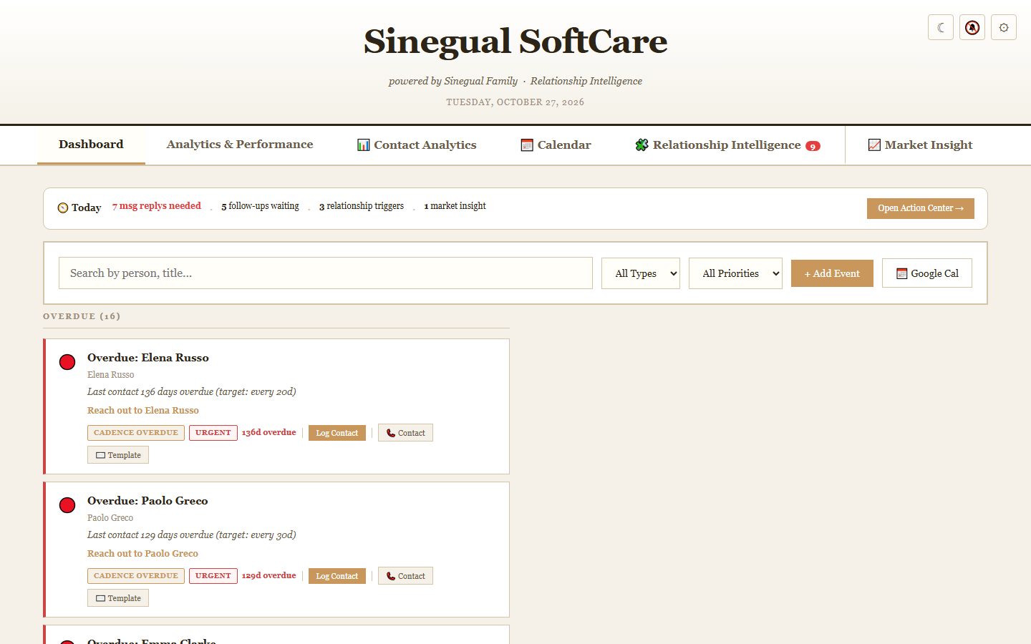Click the red 9 notification badge

point(813,146)
